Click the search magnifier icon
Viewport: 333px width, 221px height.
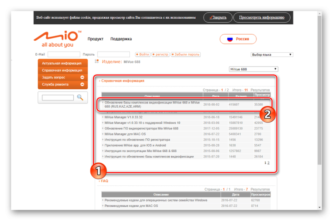(x=80, y=98)
